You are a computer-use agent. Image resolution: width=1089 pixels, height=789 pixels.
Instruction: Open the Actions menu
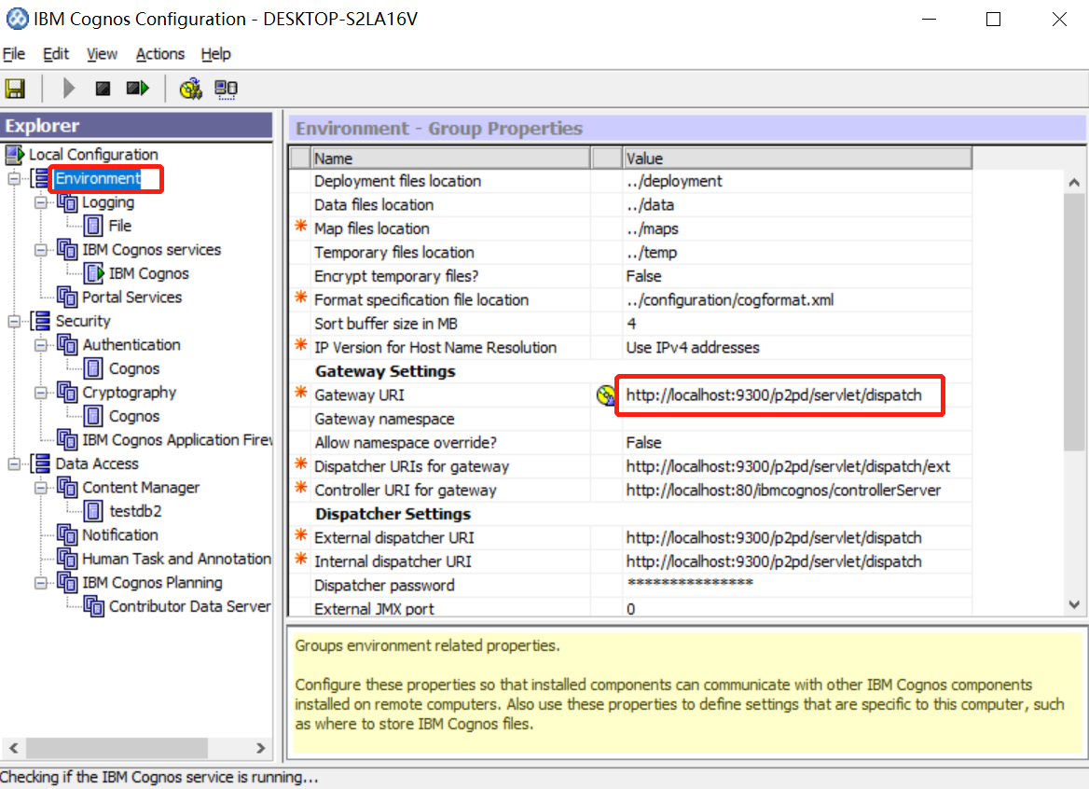pos(159,54)
